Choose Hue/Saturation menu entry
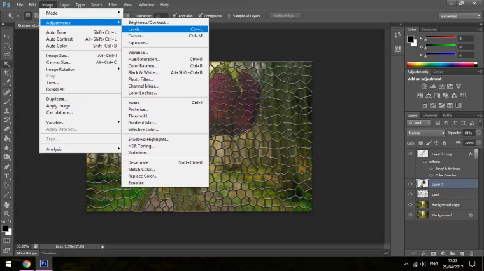Screen dimensions: 484x271 coord(165,59)
